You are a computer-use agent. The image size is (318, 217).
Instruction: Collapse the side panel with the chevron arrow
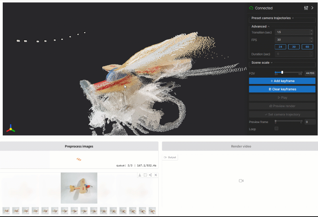[x=312, y=8]
